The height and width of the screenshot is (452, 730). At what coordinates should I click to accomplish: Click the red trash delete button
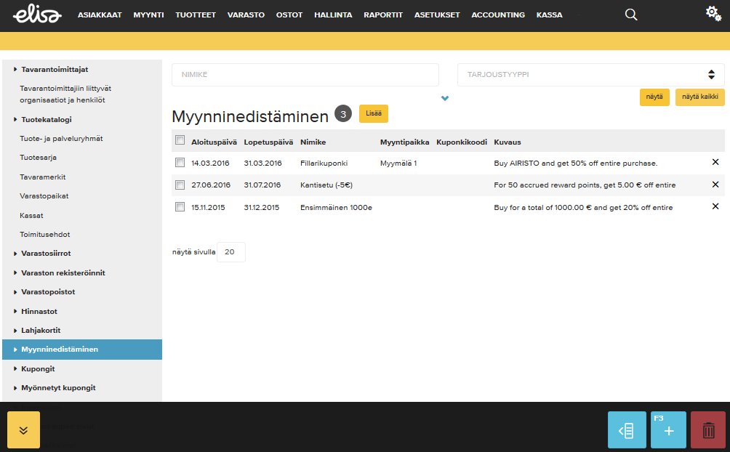pos(708,429)
